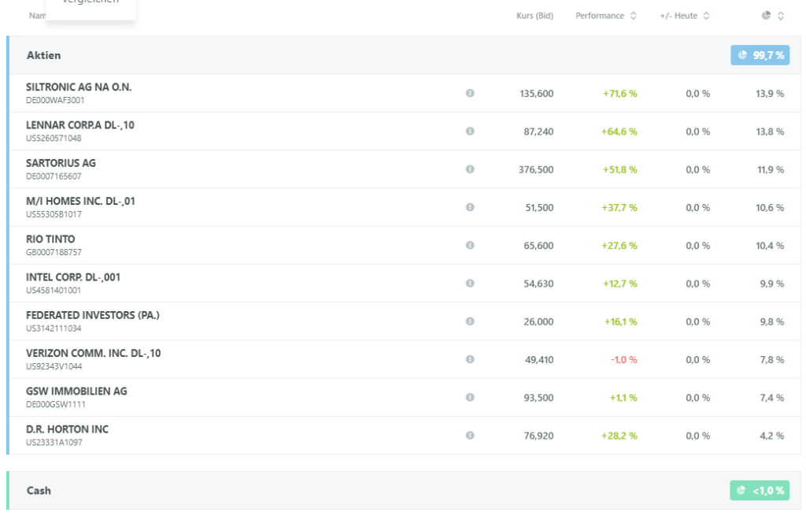Screen dimensions: 806x516
Task: Click D.R. Horton weighting 4,2 %
Action: click(x=772, y=436)
